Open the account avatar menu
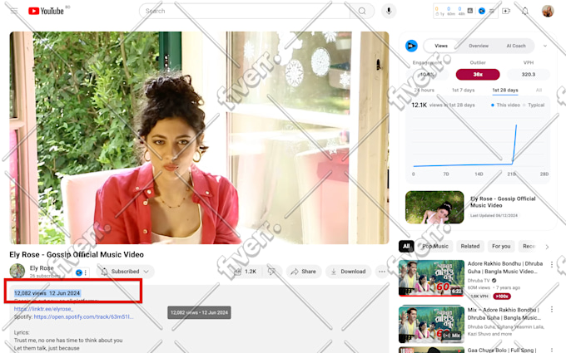566x353 pixels. click(x=548, y=11)
